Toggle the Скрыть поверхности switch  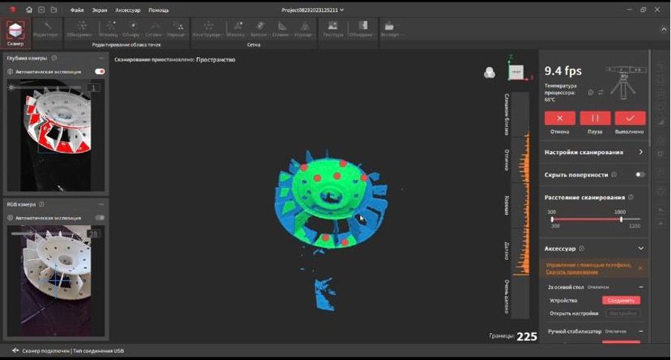[x=639, y=175]
